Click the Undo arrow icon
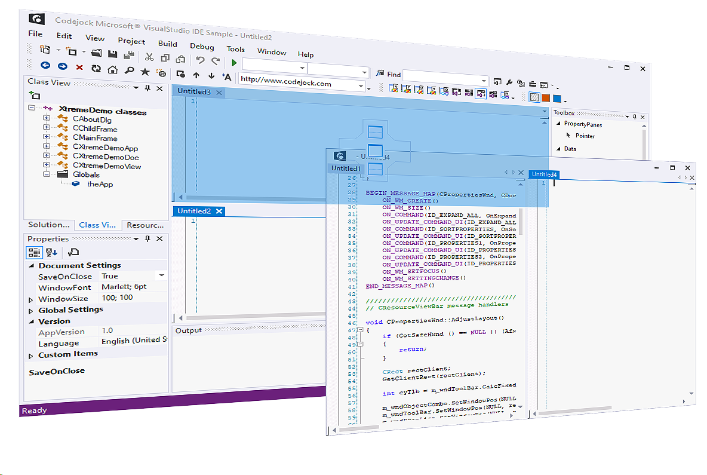The height and width of the screenshot is (475, 707). pos(200,60)
